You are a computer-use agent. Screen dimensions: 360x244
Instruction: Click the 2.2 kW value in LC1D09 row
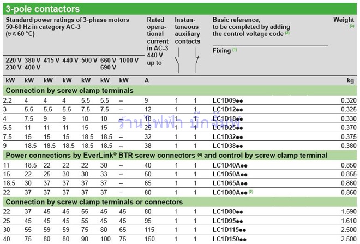[7, 100]
